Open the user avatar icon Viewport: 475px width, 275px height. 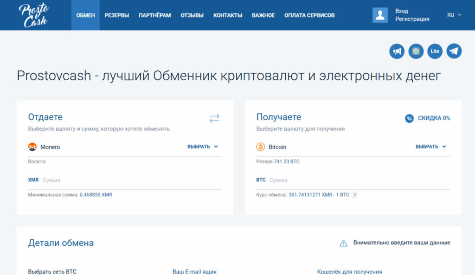point(380,15)
